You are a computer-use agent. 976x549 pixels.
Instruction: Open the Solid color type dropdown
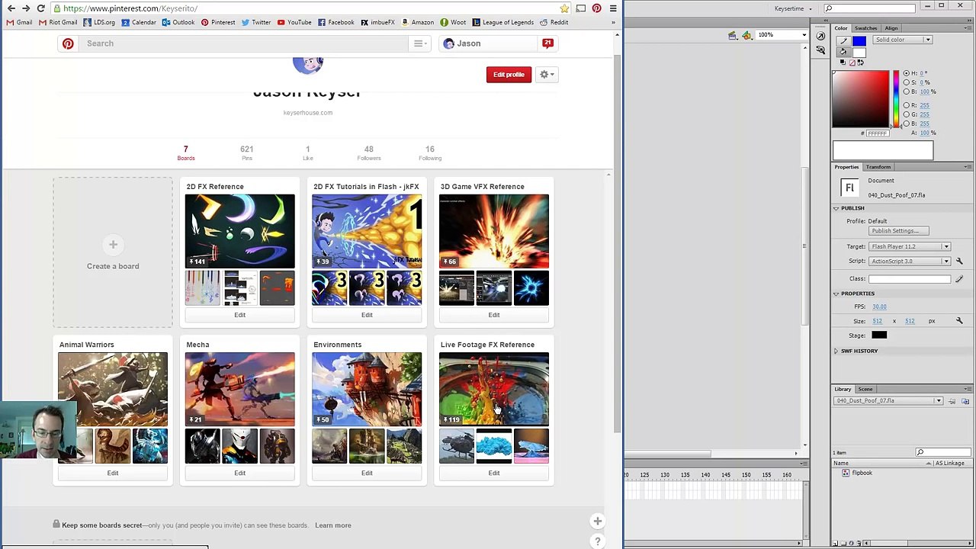(903, 40)
